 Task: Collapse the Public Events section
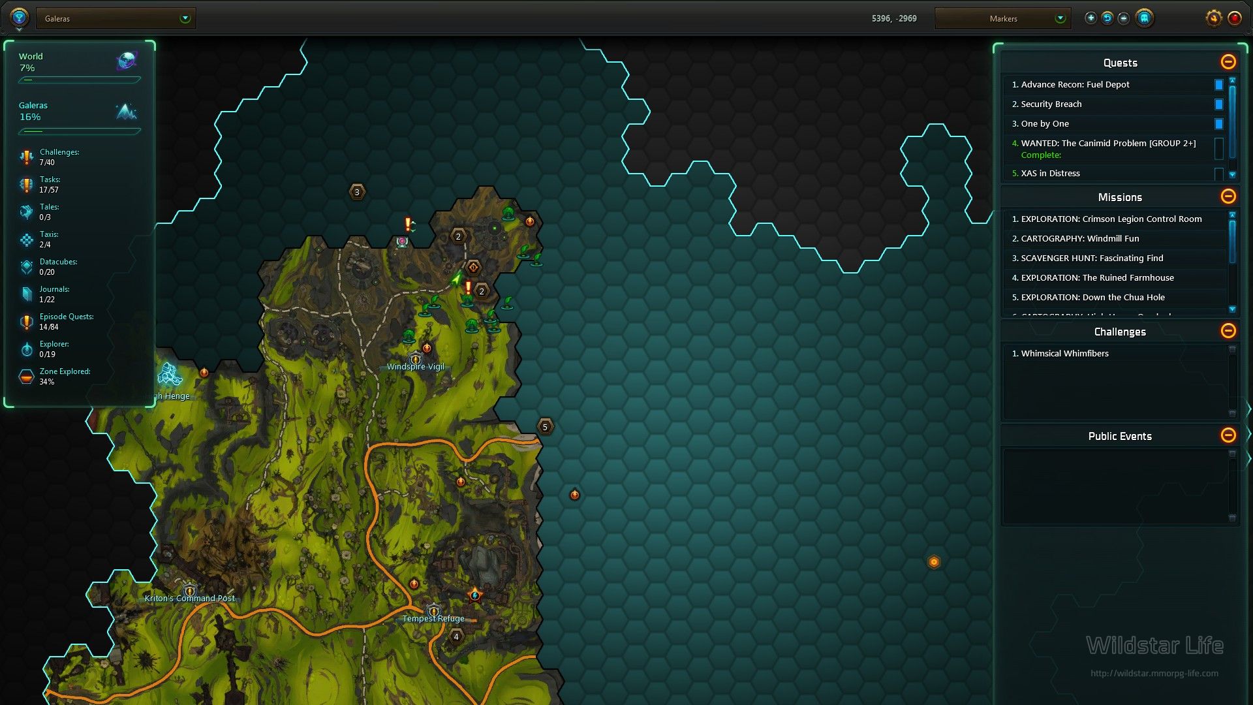[1228, 435]
